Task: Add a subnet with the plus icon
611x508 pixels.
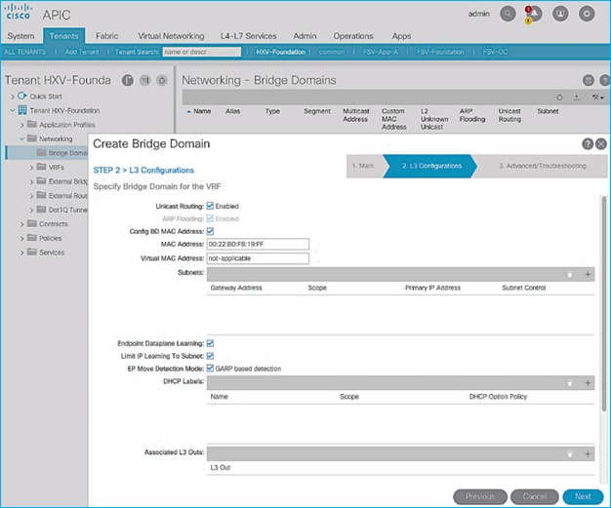Action: 588,274
